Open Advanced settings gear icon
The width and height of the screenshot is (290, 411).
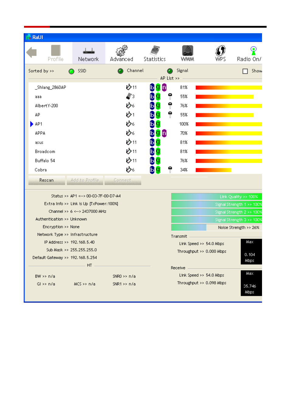tap(122, 51)
